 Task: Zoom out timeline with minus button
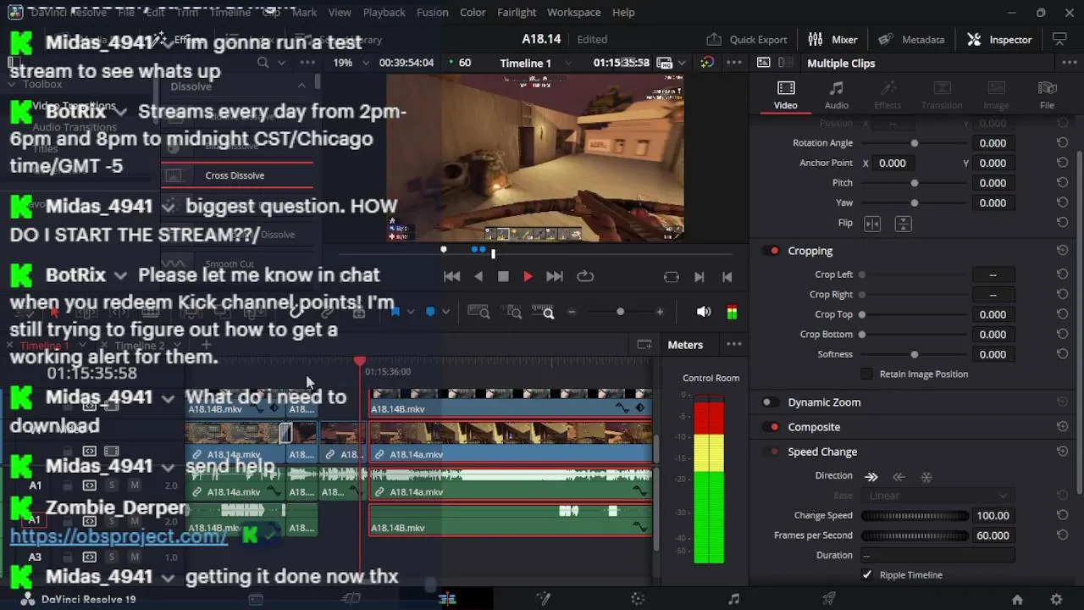pos(572,312)
